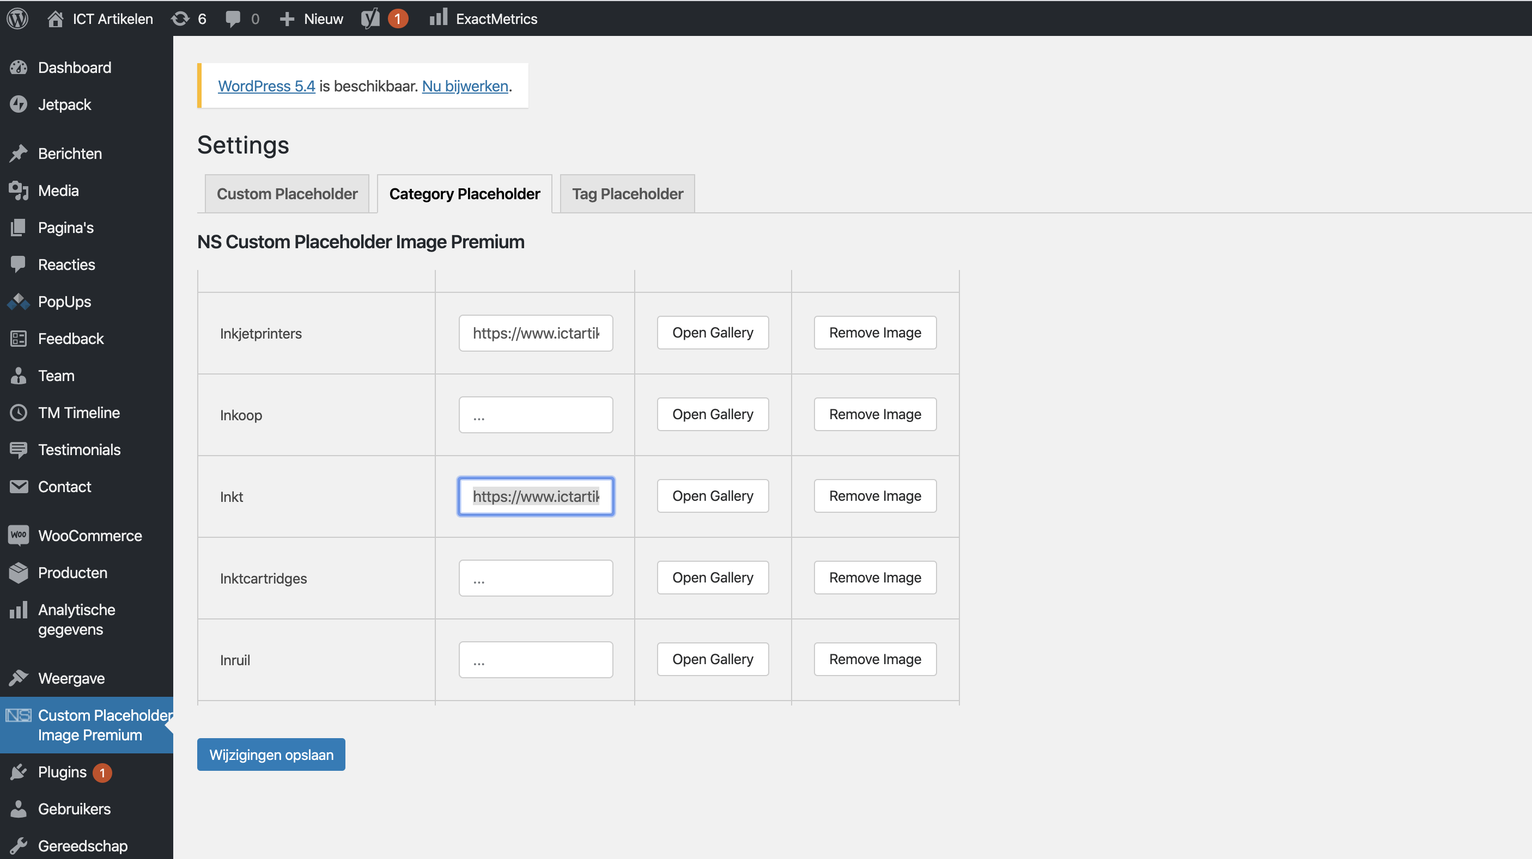Click the NS Custom Placeholder icon
Viewport: 1532px width, 859px height.
(19, 715)
